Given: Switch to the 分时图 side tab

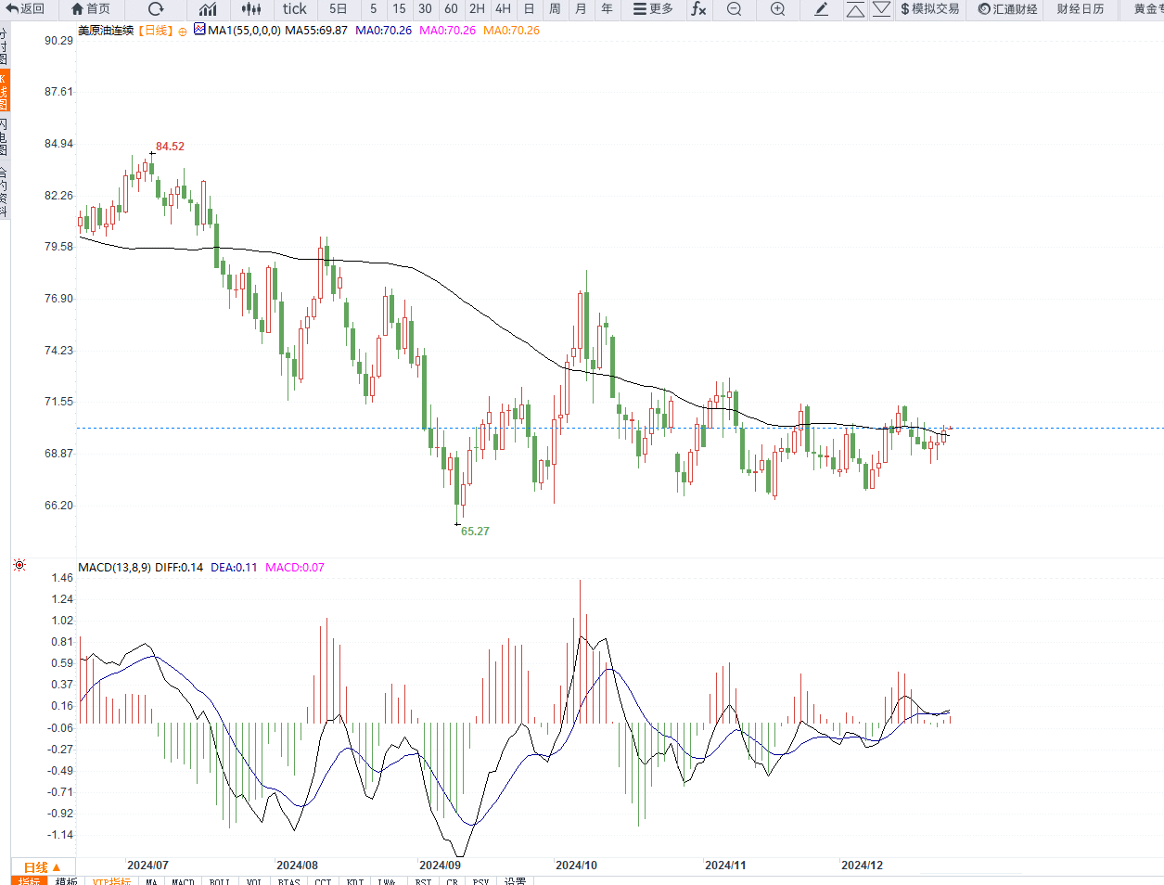Looking at the screenshot, I should coord(4,45).
